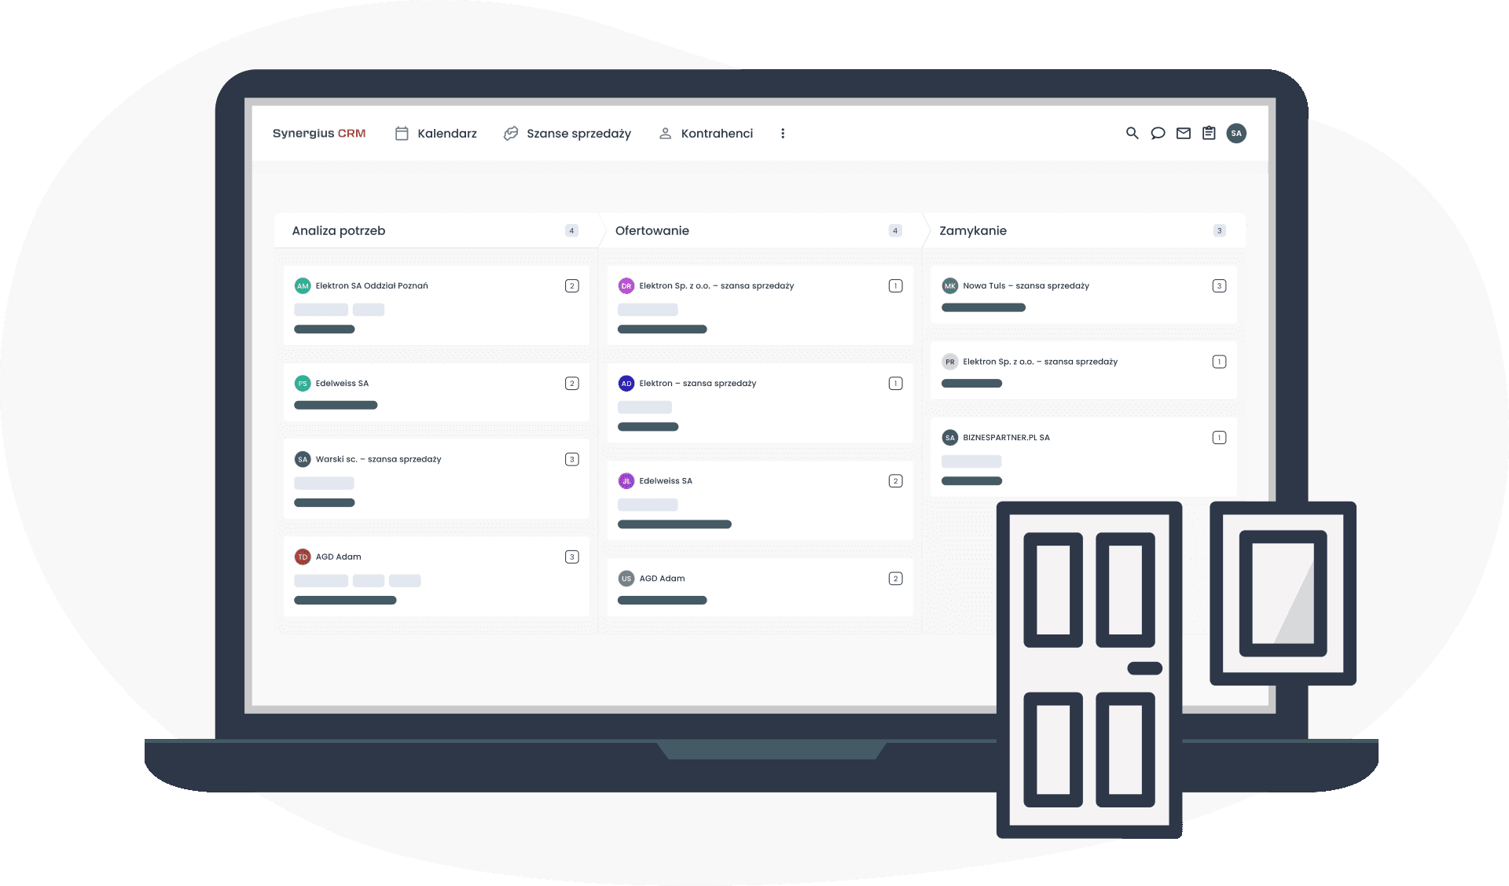This screenshot has width=1509, height=886.
Task: Click number badge on AGD Adam in Analiza potrzeb
Action: [x=572, y=557]
